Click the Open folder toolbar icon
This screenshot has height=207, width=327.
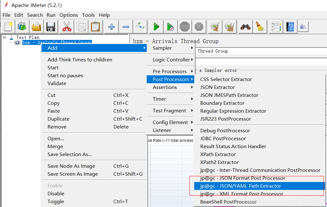pyautogui.click(x=36, y=27)
